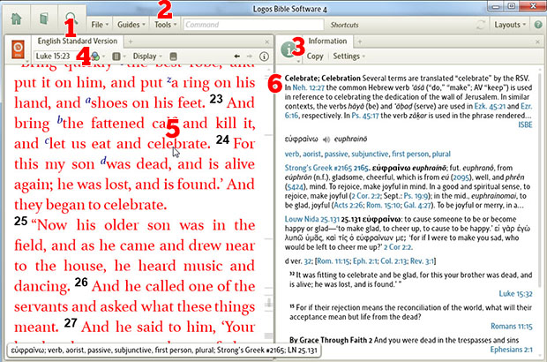Click the Information panel green icon
This screenshot has height=362, width=547.
click(x=288, y=50)
